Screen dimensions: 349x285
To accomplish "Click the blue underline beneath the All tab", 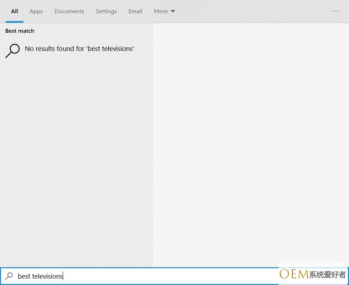I will 15,22.
